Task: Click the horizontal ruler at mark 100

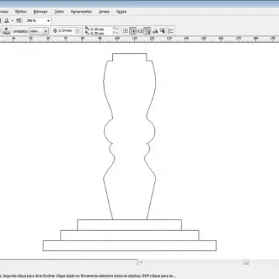Action: click(x=117, y=38)
